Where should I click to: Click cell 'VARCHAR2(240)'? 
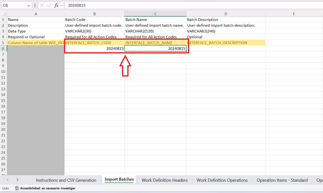[x=226, y=31]
